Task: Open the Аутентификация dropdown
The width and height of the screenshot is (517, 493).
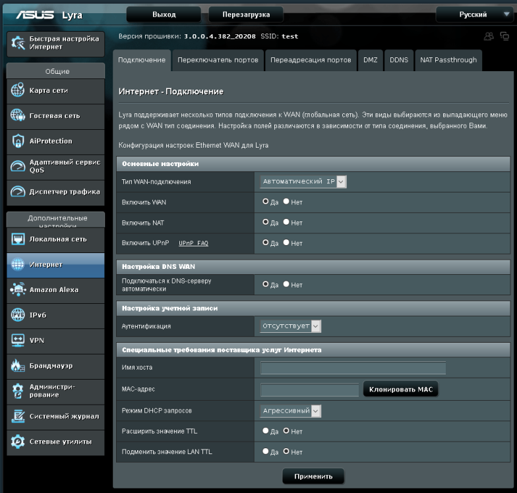Action: [x=290, y=326]
